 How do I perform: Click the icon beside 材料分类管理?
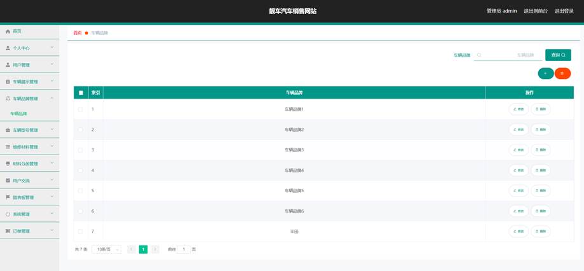pyautogui.click(x=8, y=163)
